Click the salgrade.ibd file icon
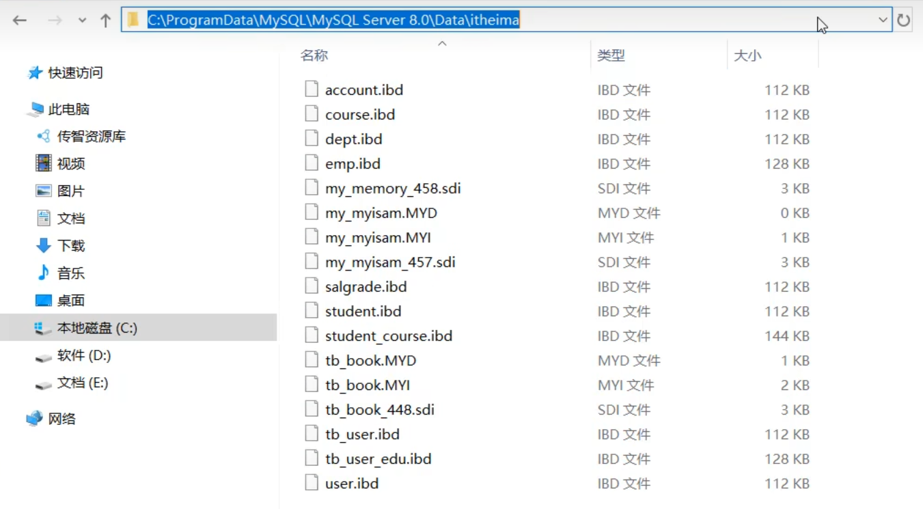 pos(312,286)
